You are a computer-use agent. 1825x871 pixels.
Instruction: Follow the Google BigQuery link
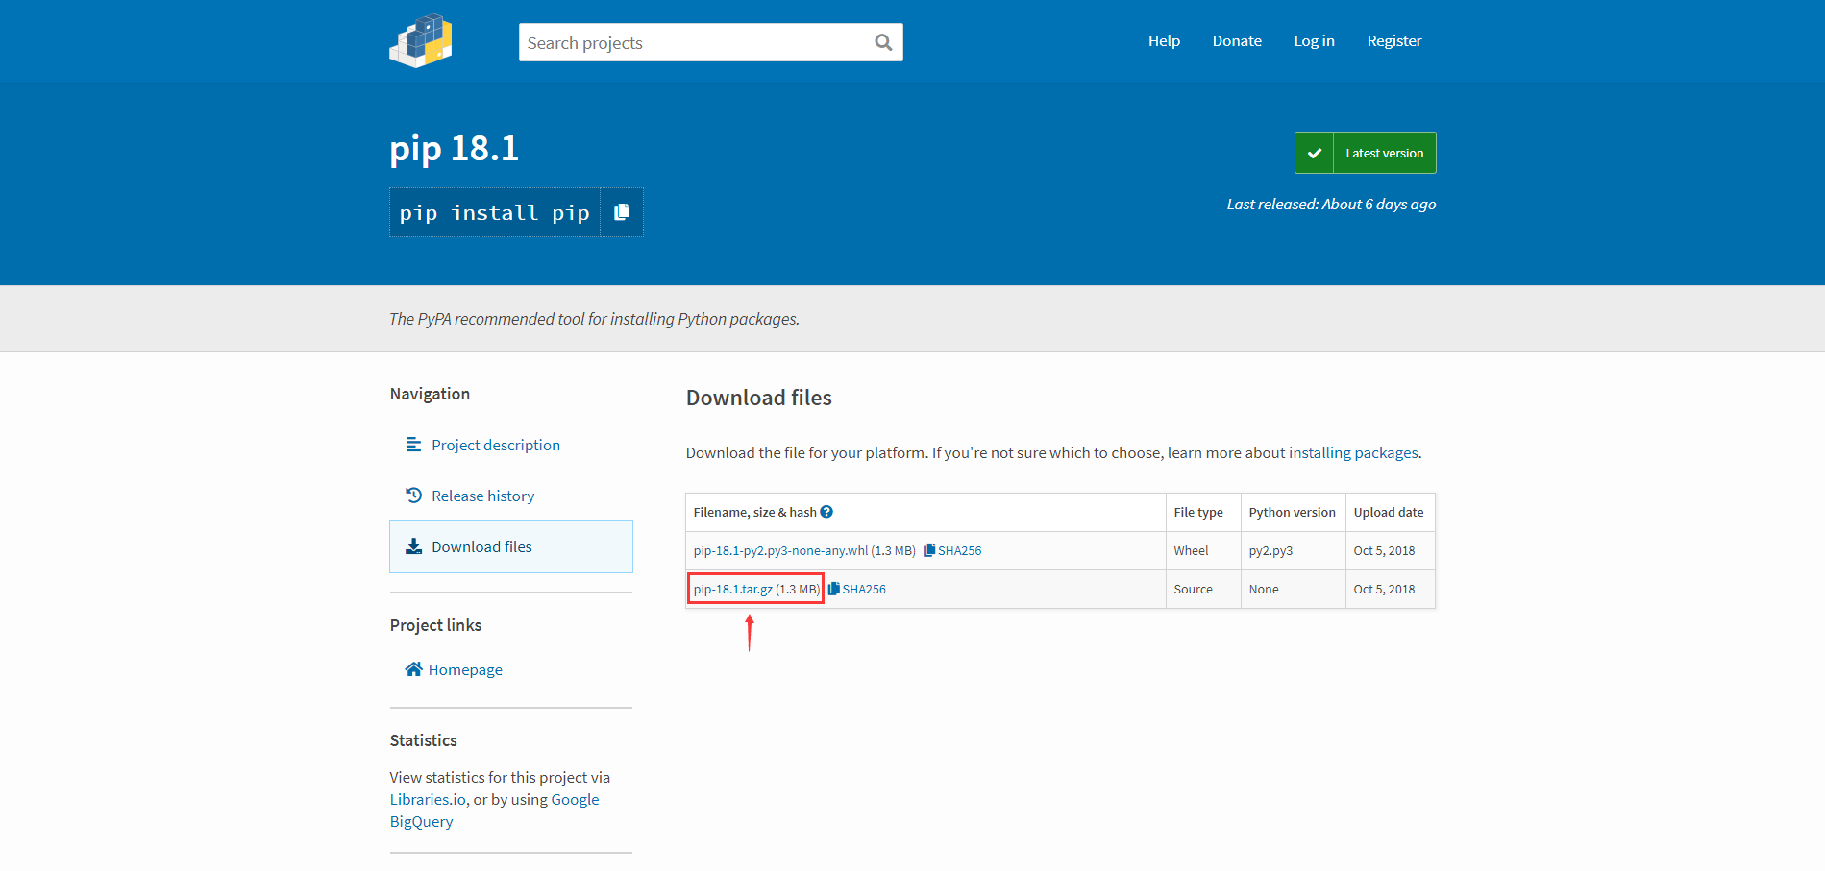[x=494, y=811]
